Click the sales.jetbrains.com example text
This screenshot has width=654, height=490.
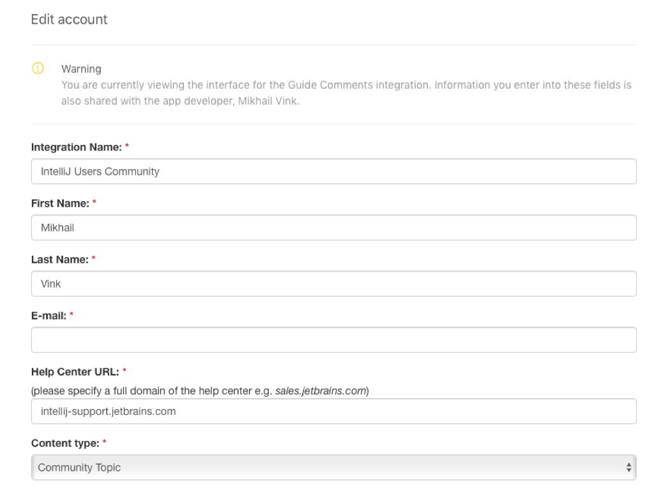[321, 391]
